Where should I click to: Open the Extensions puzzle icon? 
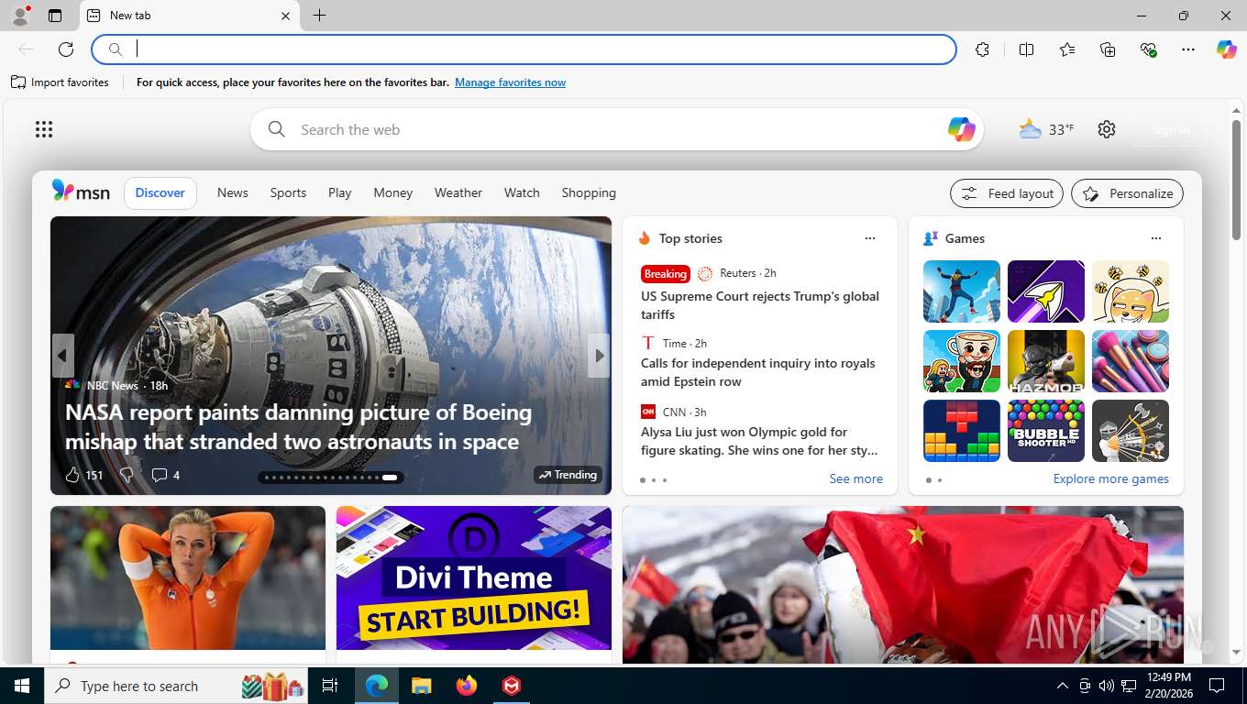(983, 49)
